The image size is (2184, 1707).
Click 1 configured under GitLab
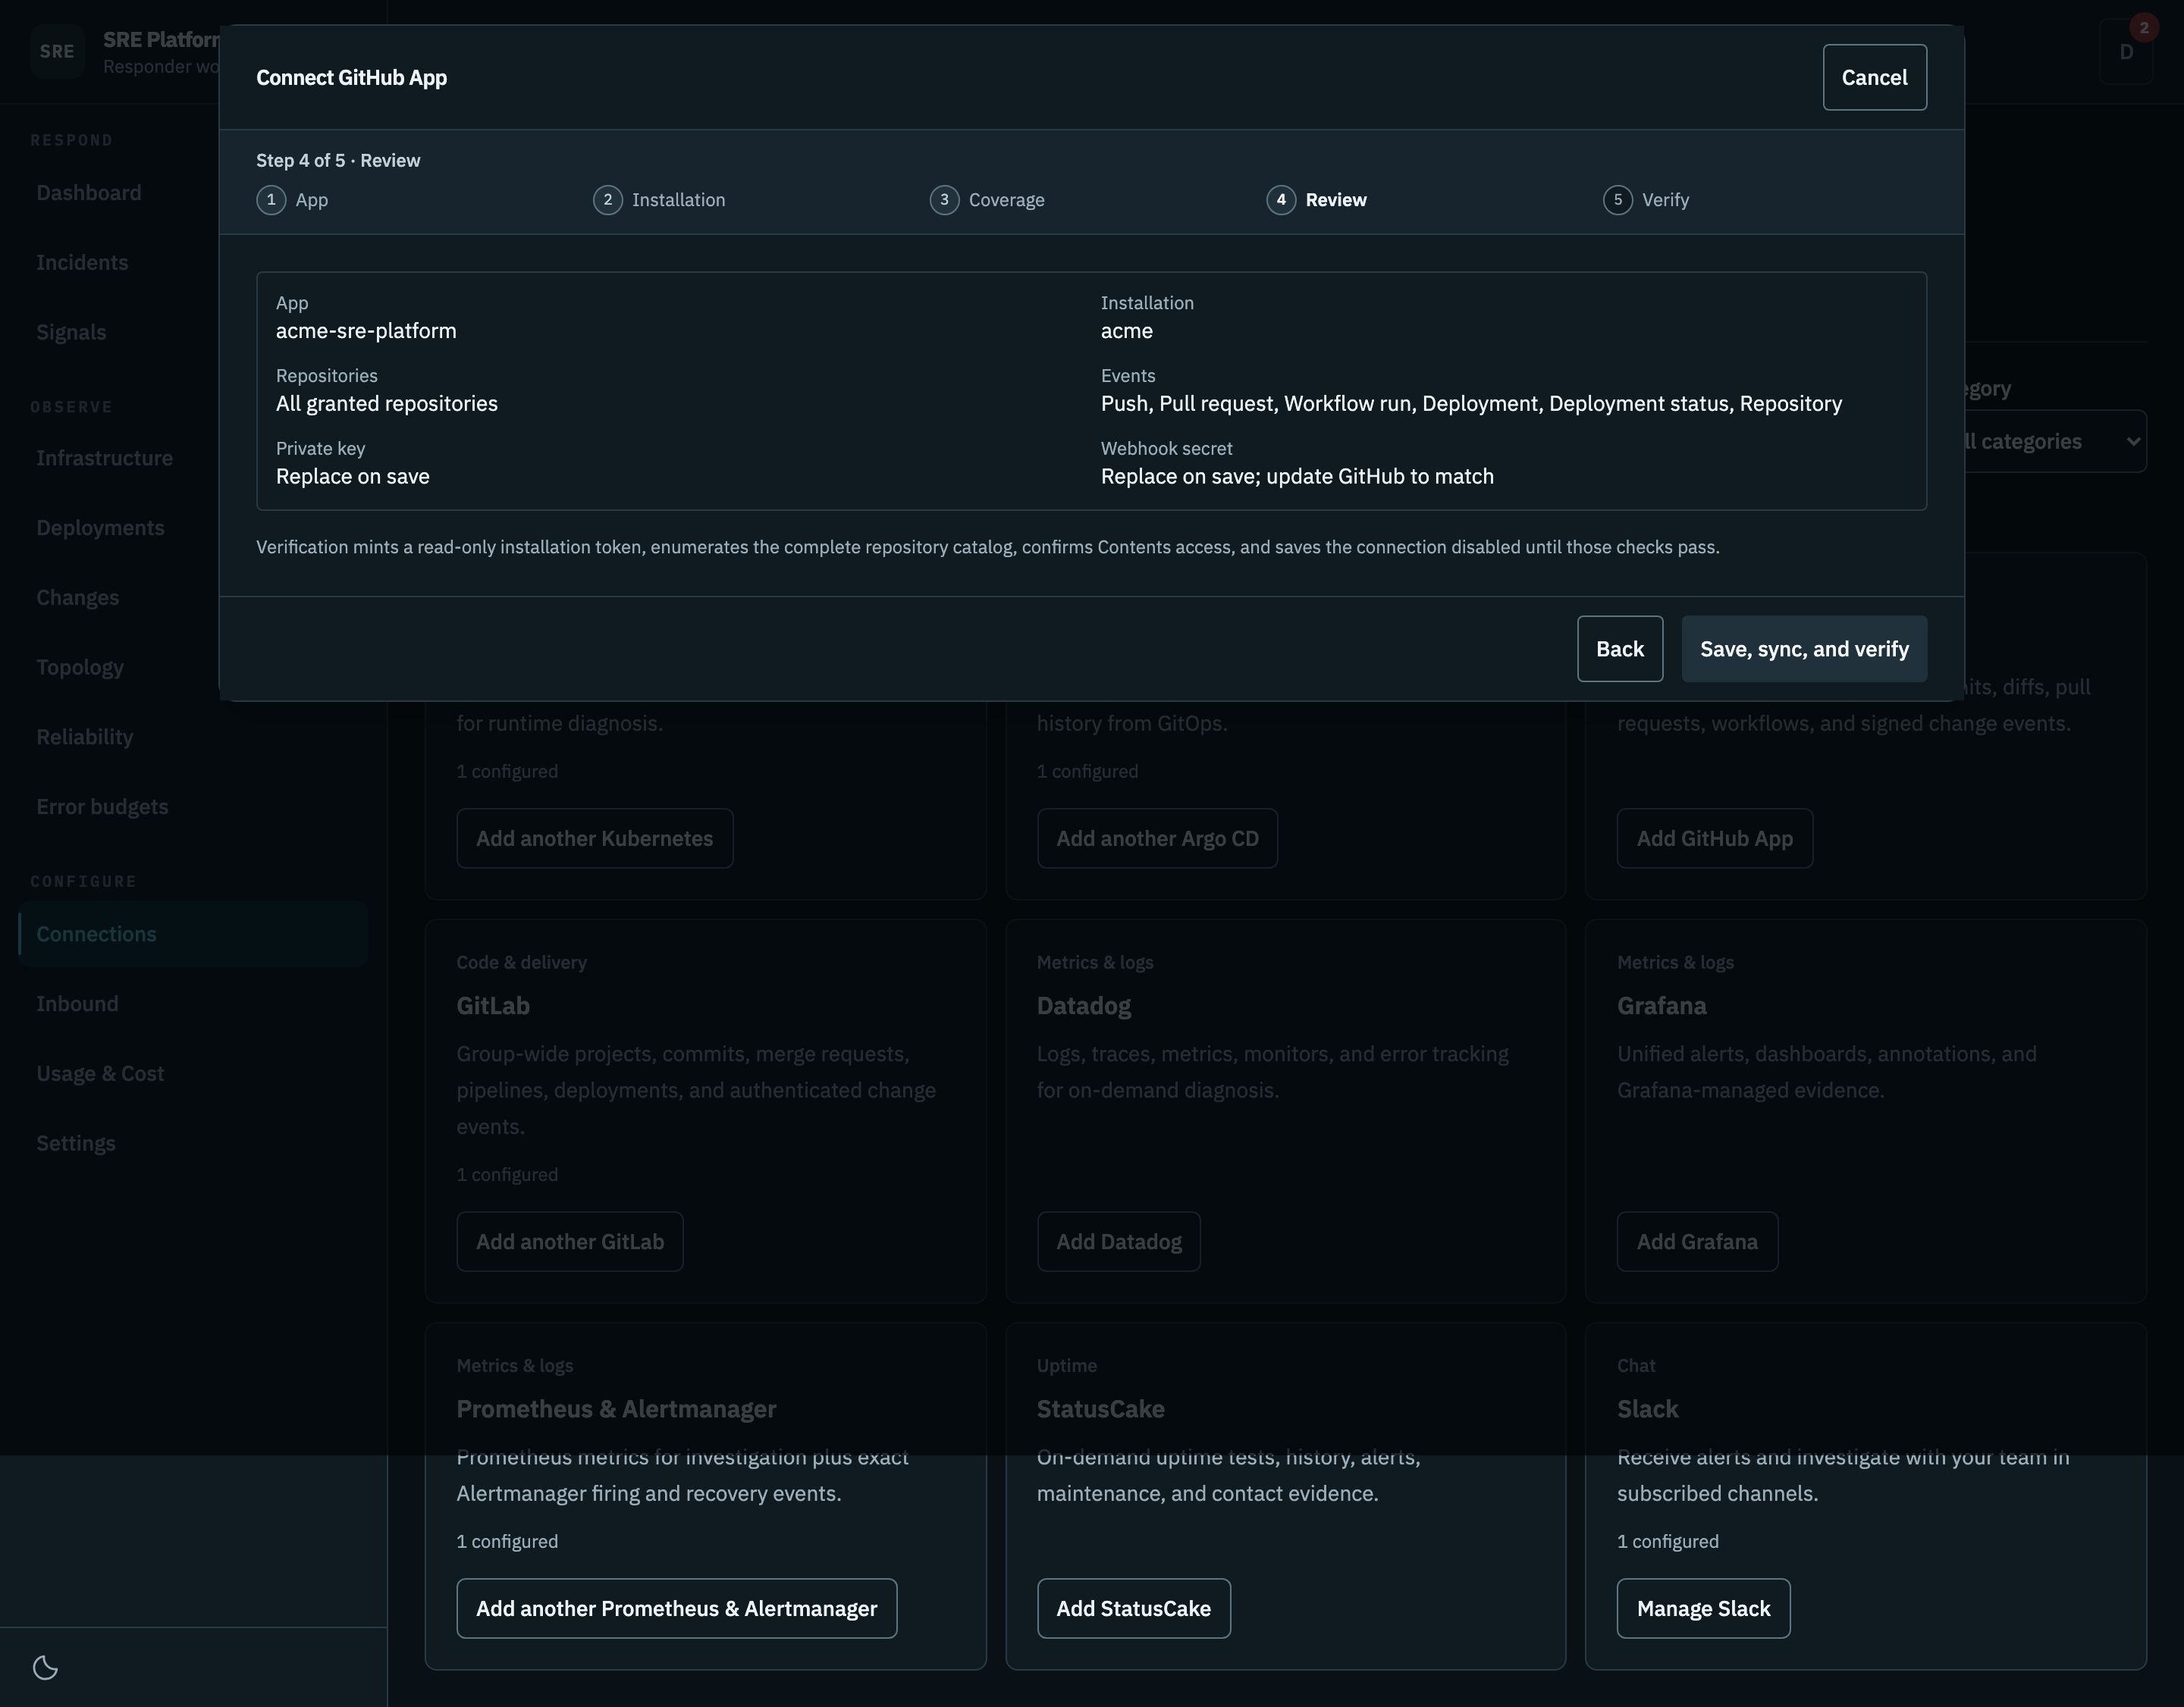click(x=507, y=1174)
